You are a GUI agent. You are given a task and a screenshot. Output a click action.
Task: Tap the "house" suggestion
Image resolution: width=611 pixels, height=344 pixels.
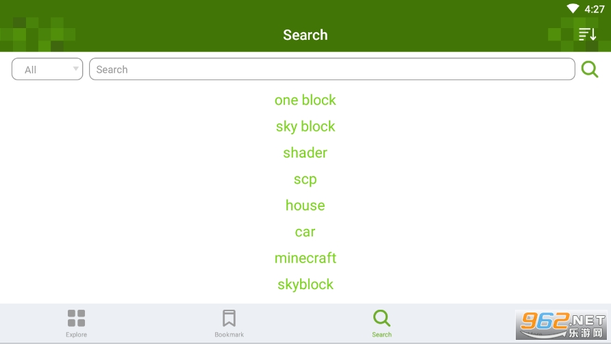[305, 206]
